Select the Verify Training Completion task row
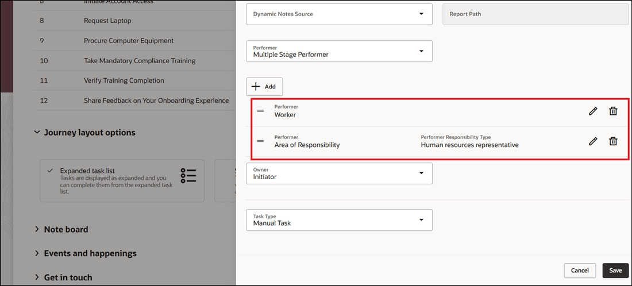Screen dimensions: 632x286 pyautogui.click(x=134, y=80)
